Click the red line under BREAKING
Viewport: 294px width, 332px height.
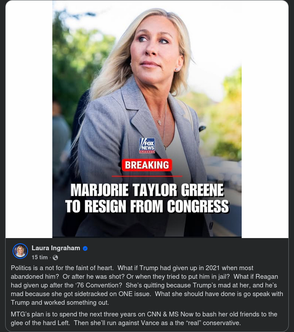click(147, 176)
